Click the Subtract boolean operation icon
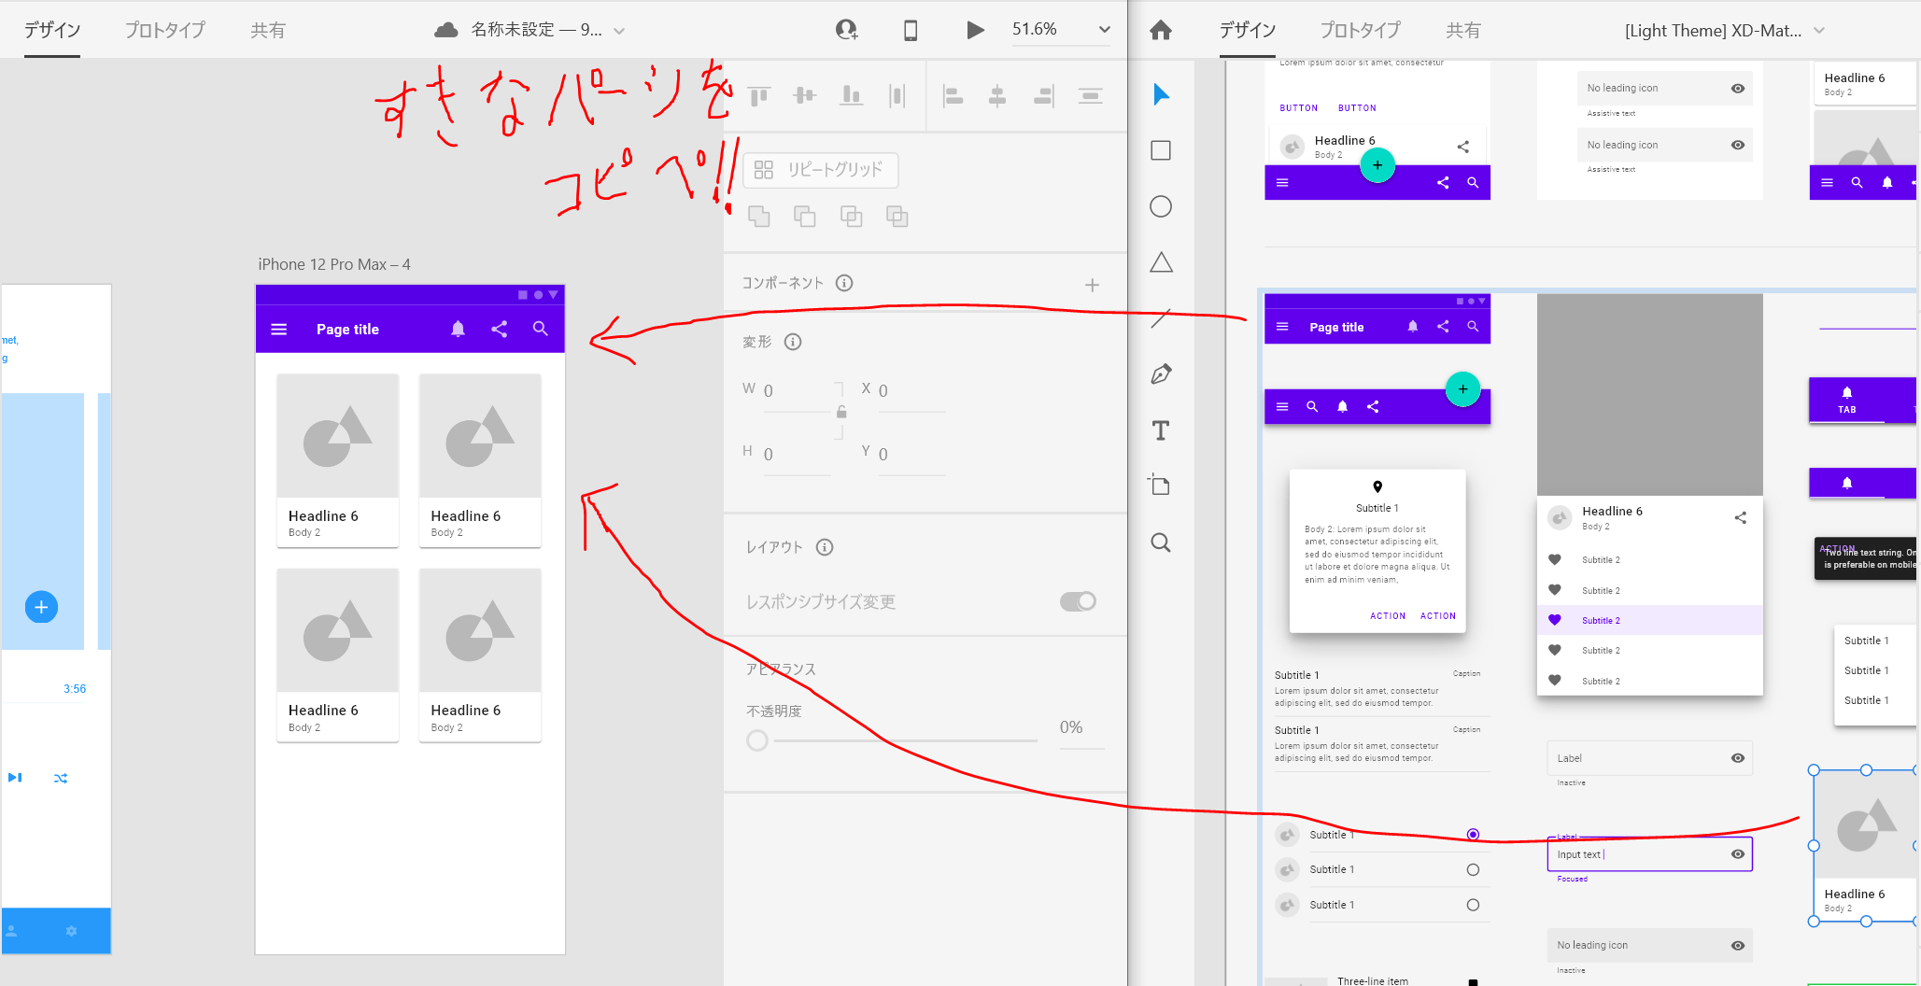This screenshot has width=1921, height=986. 805,217
